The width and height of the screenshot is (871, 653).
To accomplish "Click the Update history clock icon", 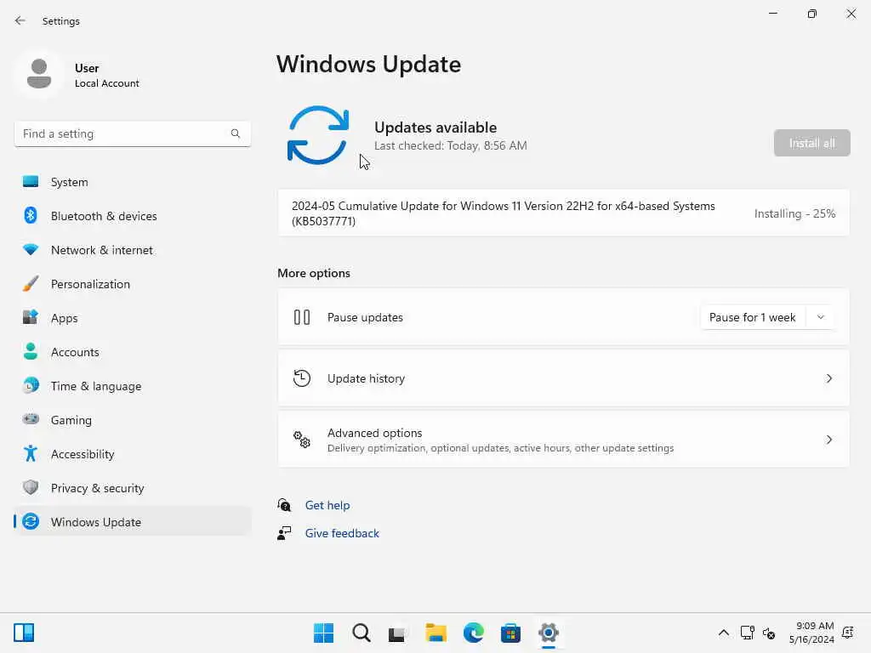I will 302,378.
